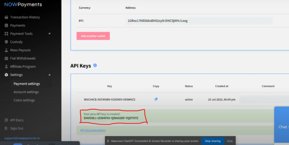Open Payment settings page

pos(27,84)
